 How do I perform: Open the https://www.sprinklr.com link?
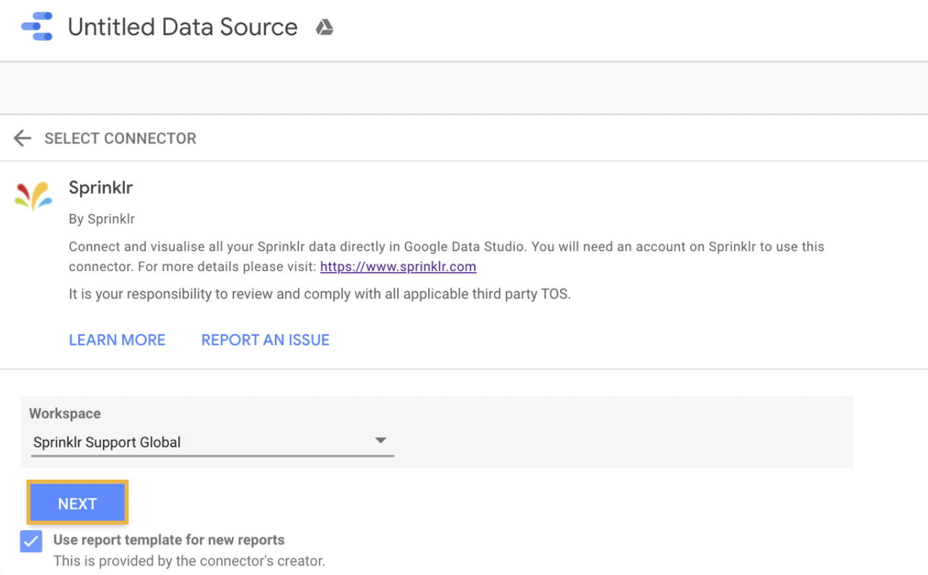click(x=398, y=267)
